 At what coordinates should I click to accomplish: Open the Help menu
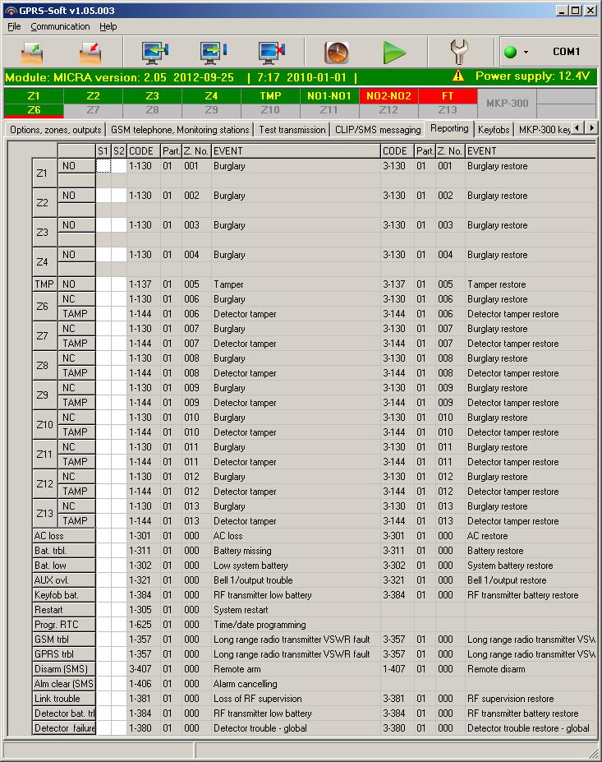tap(108, 26)
